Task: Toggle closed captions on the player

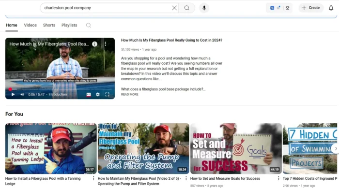Action: (x=89, y=95)
